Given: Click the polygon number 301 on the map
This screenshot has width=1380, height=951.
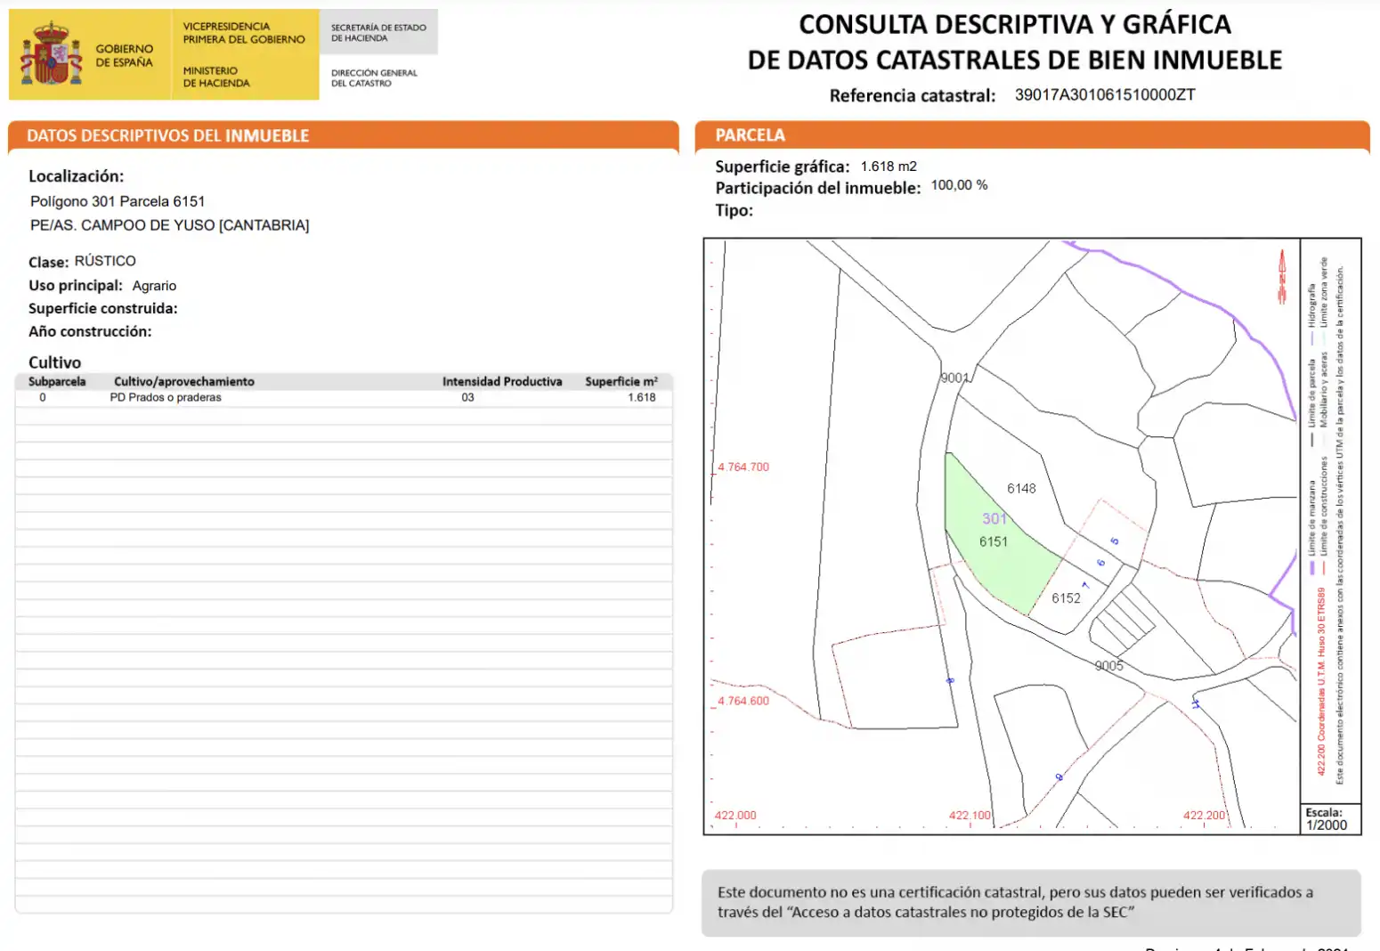Looking at the screenshot, I should click(994, 519).
